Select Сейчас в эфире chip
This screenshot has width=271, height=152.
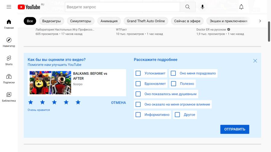click(x=187, y=21)
